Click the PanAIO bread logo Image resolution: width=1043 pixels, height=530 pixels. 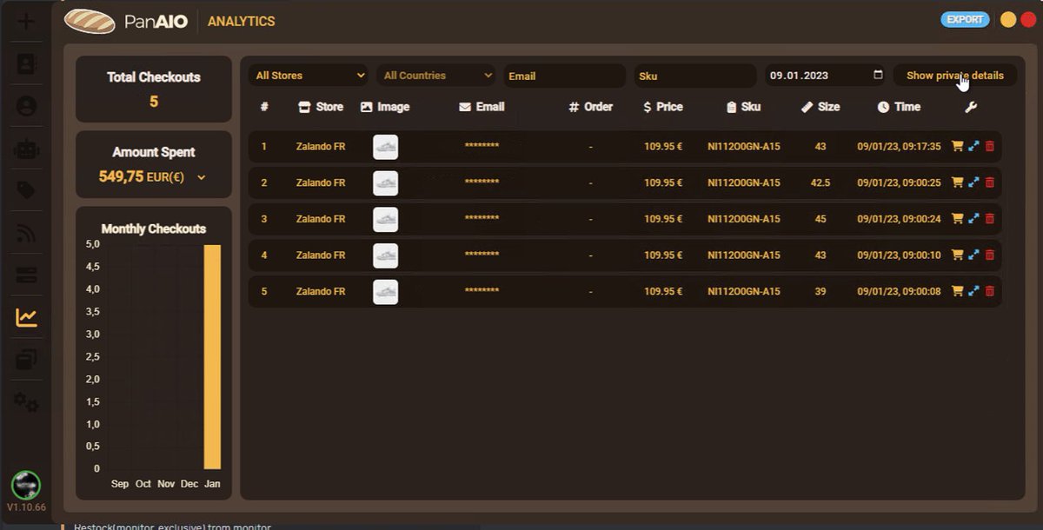[90, 21]
